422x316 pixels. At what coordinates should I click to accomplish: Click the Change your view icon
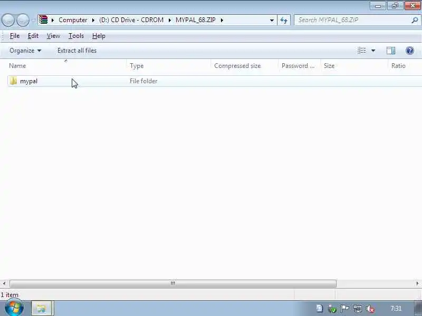point(362,51)
